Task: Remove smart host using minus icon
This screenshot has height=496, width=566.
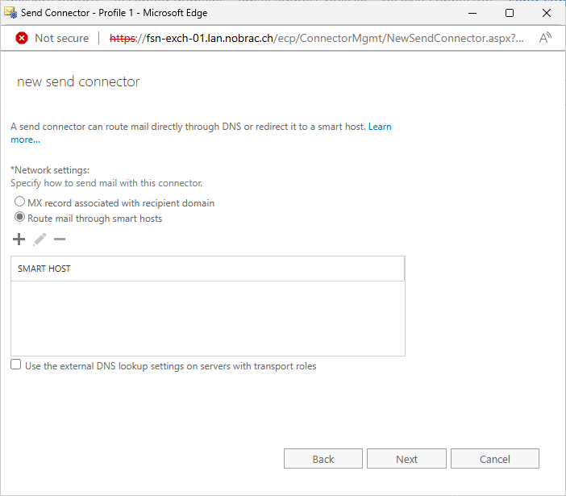Action: (x=60, y=239)
